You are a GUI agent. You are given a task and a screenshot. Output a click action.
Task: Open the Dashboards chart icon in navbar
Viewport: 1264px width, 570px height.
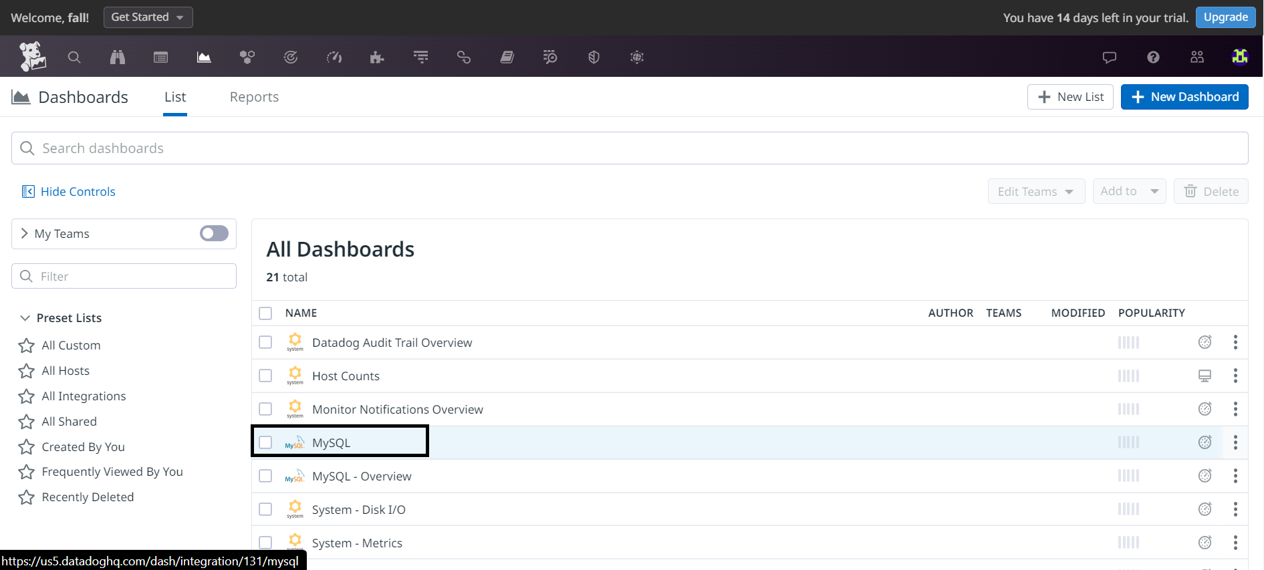204,57
